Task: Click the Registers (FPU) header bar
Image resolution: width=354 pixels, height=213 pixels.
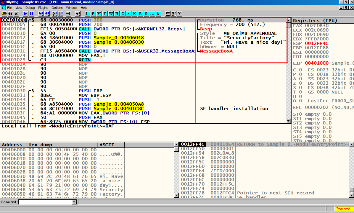Action: (x=323, y=20)
